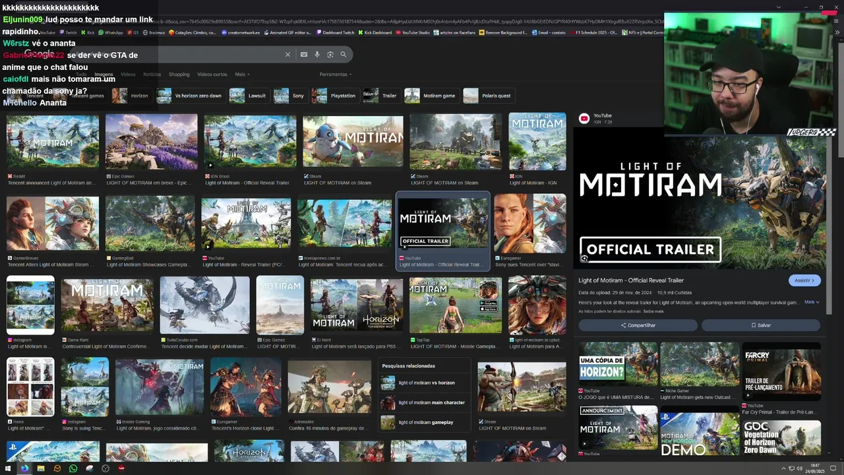Filter by Lawsuit chip
Image resolution: width=844 pixels, height=475 pixels.
249,96
